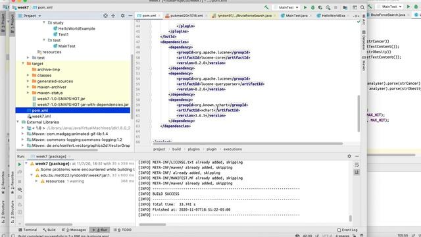
Task: Select week7.iml file
Action: pos(41,117)
